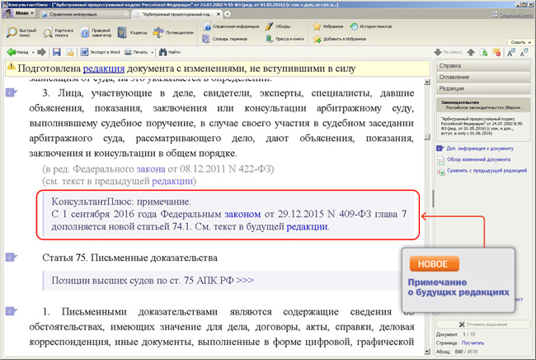The image size is (536, 360).
Task: Open Пресса и книги
Action: pos(284,39)
